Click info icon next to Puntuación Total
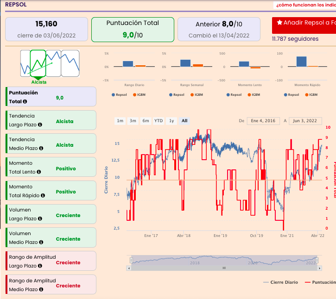Screen dimensions: 336x299 click(x=25, y=101)
